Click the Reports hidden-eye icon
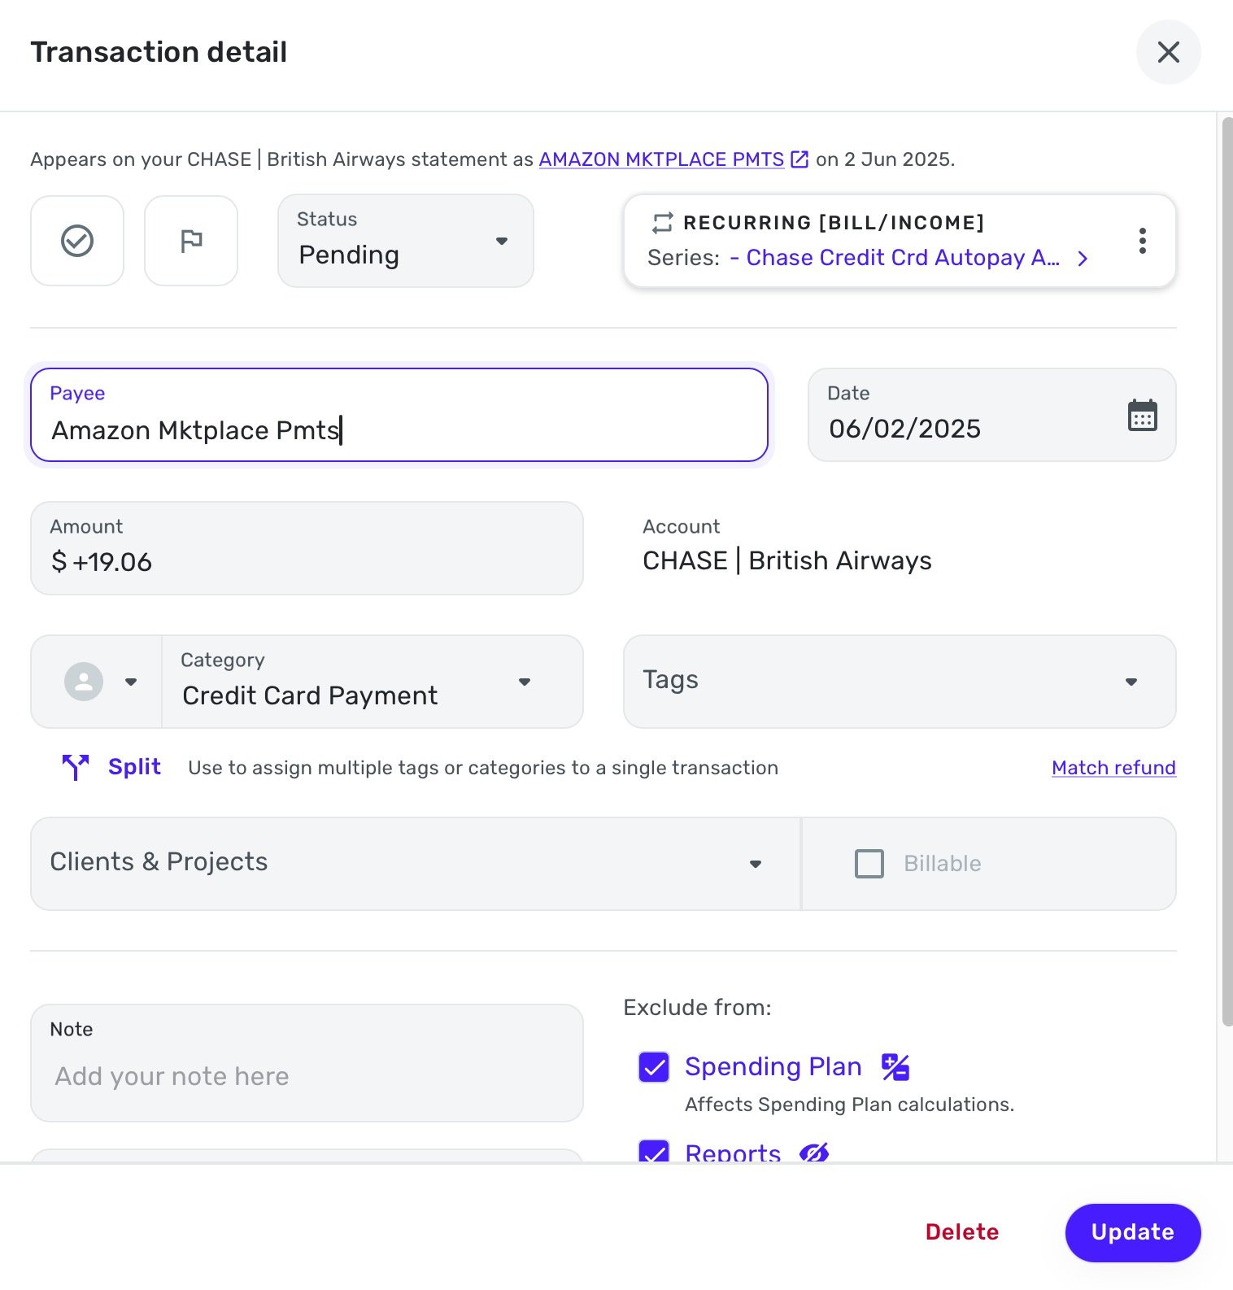1233x1290 pixels. click(x=814, y=1153)
